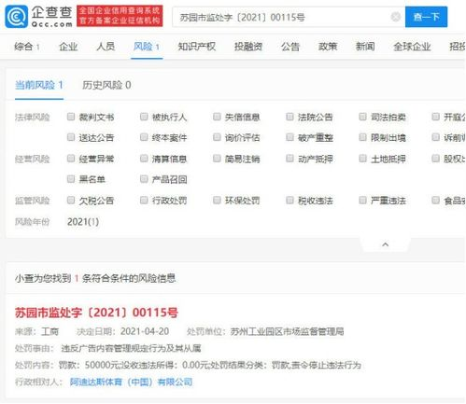Check the 欠税公告 checkbox
The height and width of the screenshot is (404, 466).
click(71, 200)
